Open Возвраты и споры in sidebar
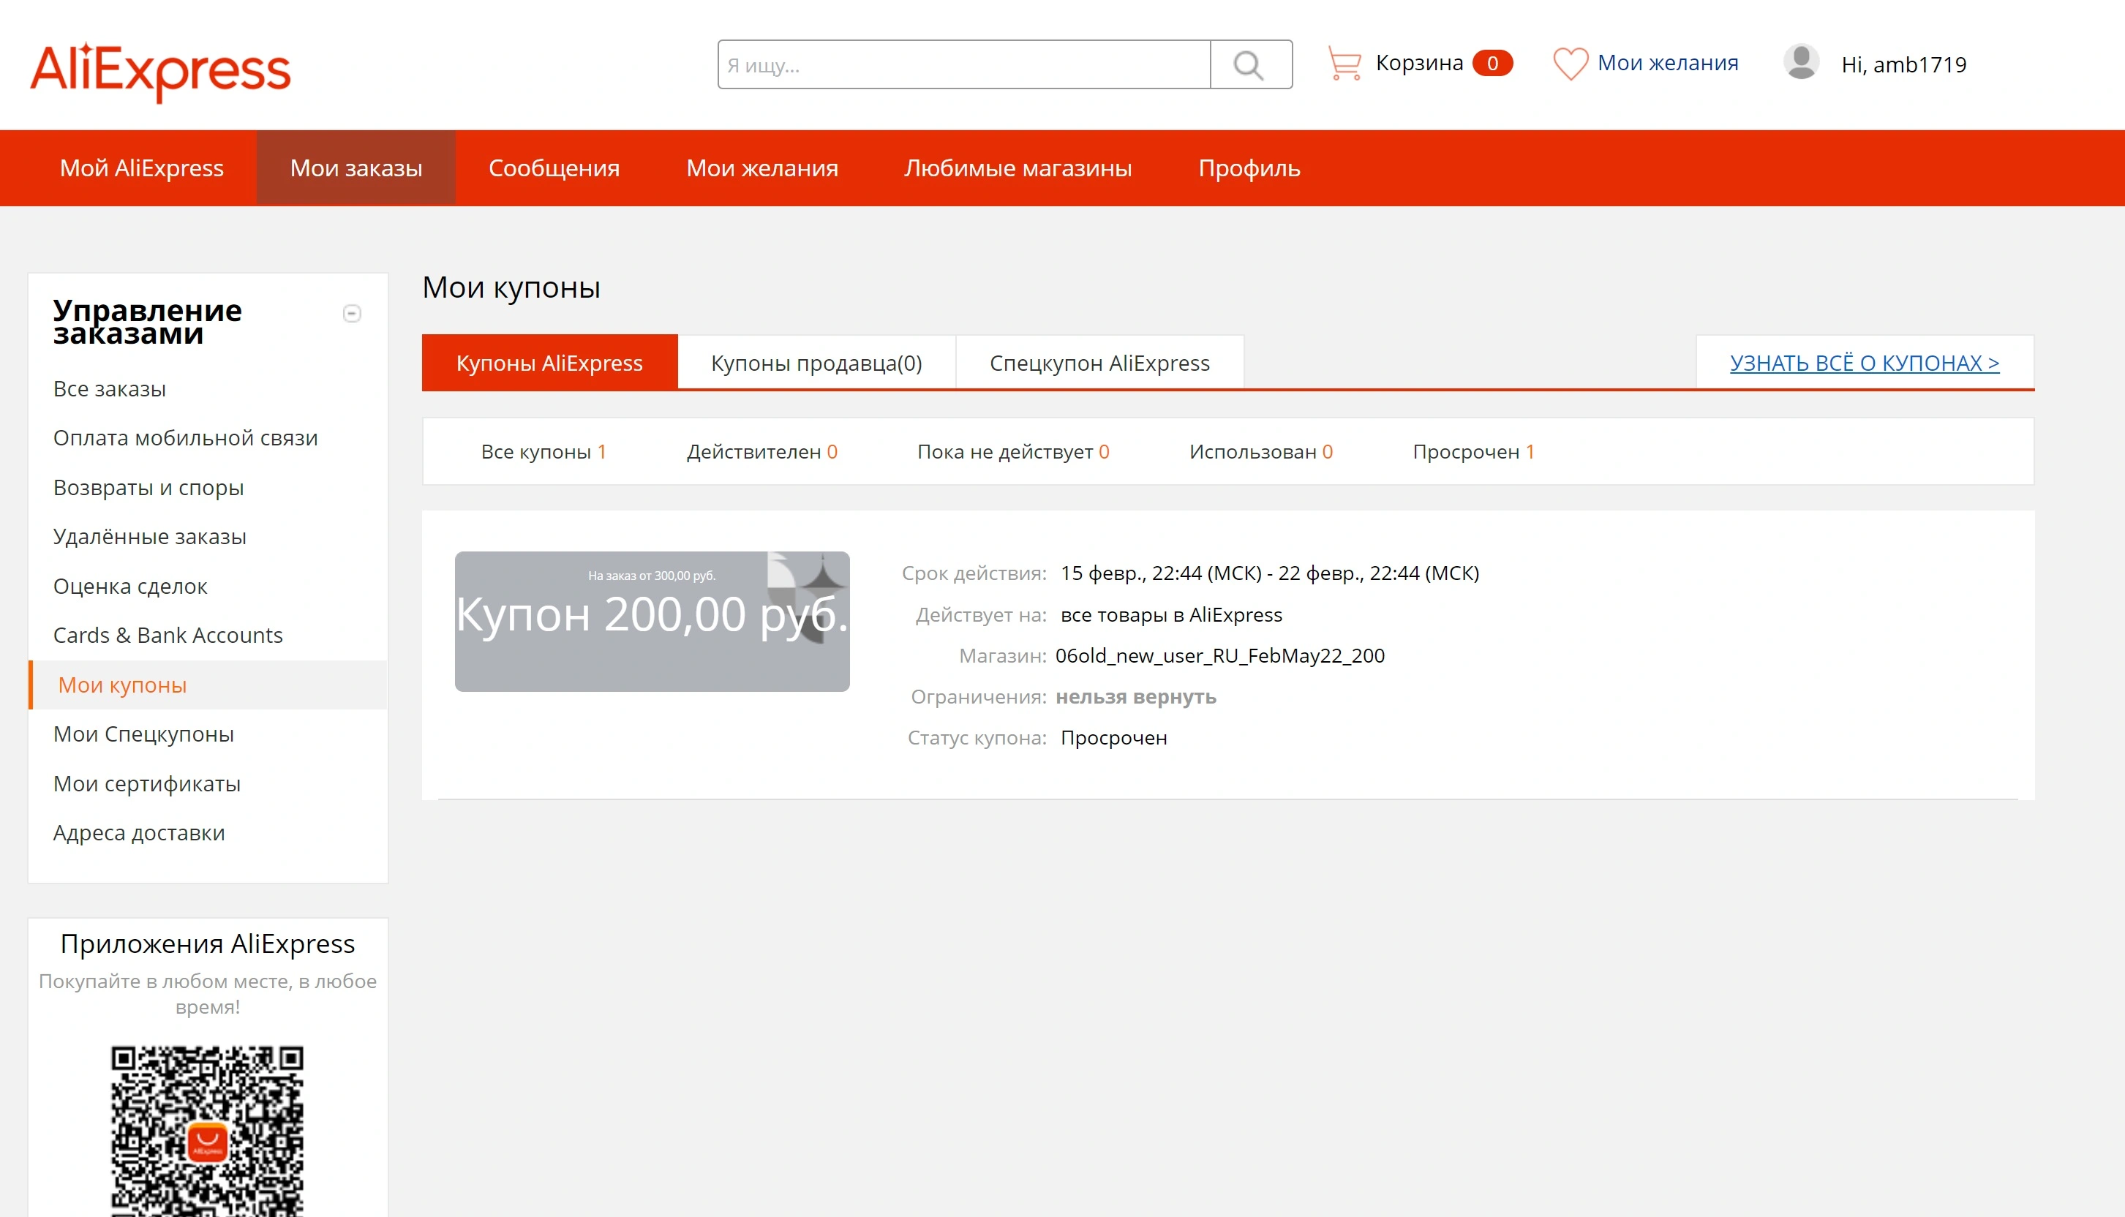 [x=148, y=487]
